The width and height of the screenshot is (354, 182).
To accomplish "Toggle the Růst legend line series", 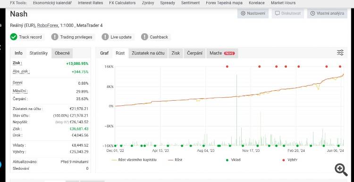I will coord(175,160).
